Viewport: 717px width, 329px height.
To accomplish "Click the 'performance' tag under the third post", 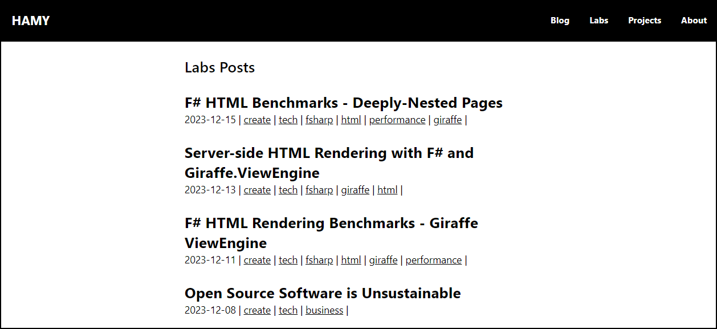I will [x=434, y=259].
